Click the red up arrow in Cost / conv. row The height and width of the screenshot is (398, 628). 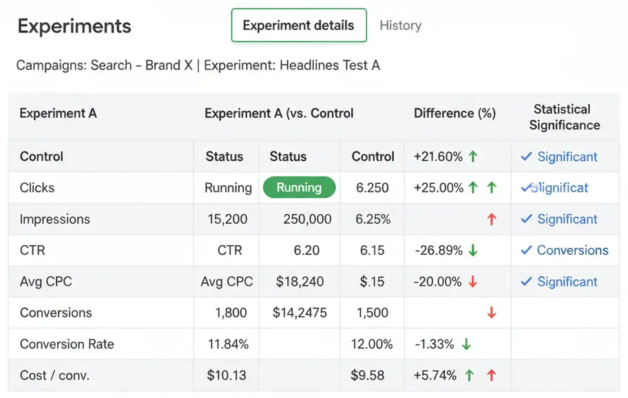[x=490, y=373]
